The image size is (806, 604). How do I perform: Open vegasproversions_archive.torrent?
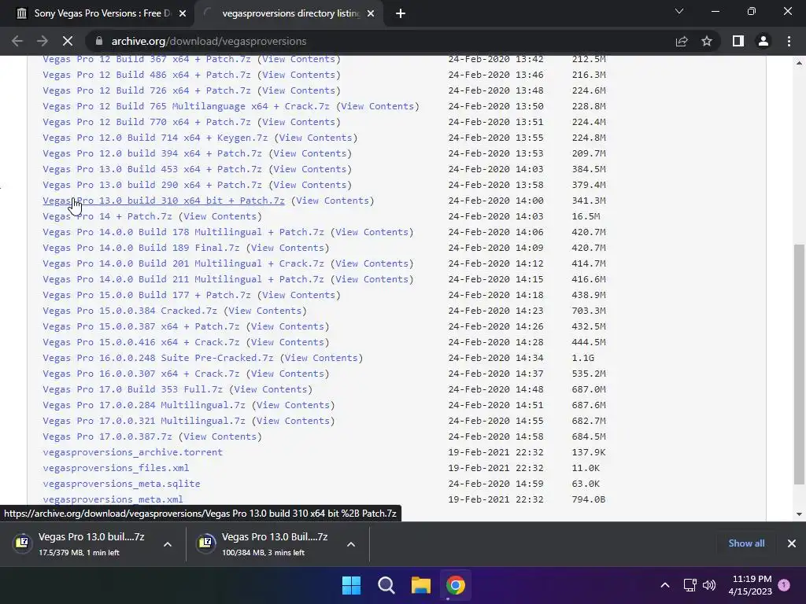(132, 452)
